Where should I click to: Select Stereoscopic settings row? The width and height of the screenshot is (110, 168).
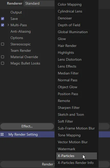tap(20, 44)
